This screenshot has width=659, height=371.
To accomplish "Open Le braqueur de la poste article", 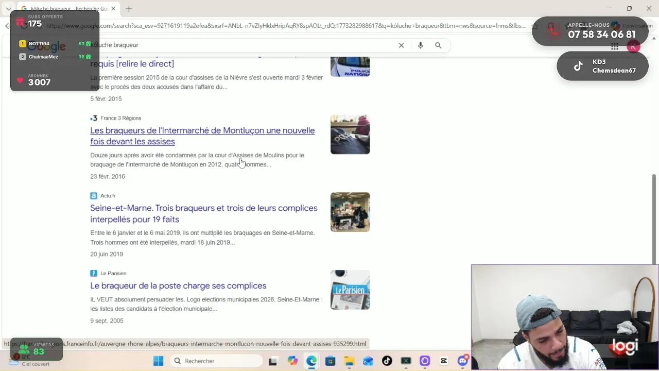I will tap(178, 285).
